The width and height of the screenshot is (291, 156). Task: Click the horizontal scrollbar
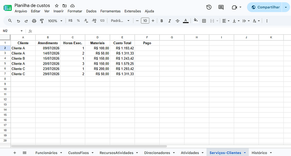coord(89,146)
